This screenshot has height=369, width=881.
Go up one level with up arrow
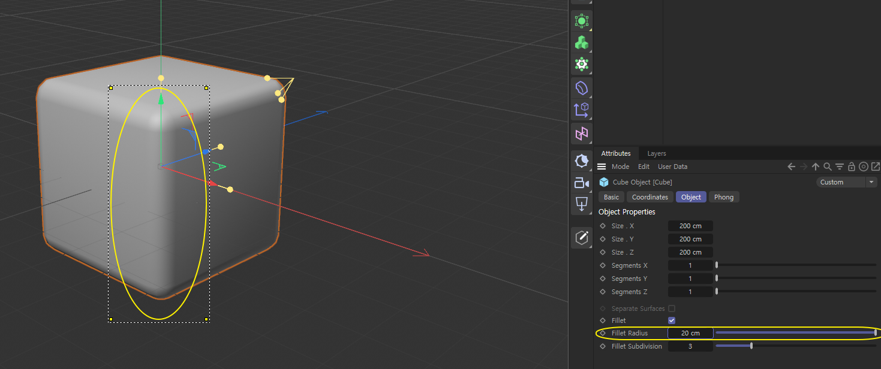[816, 167]
